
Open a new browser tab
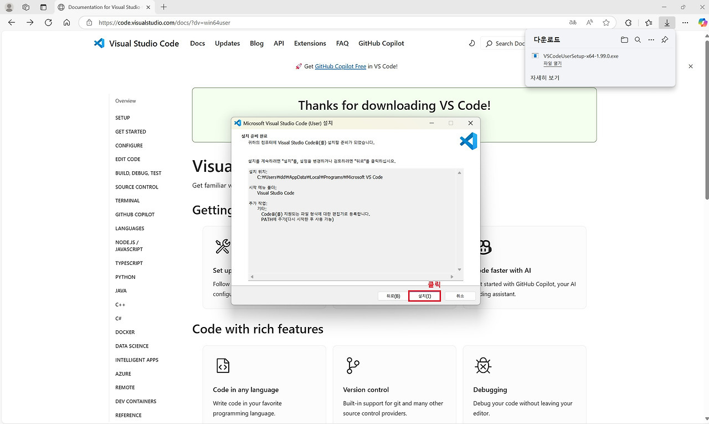[x=163, y=7]
